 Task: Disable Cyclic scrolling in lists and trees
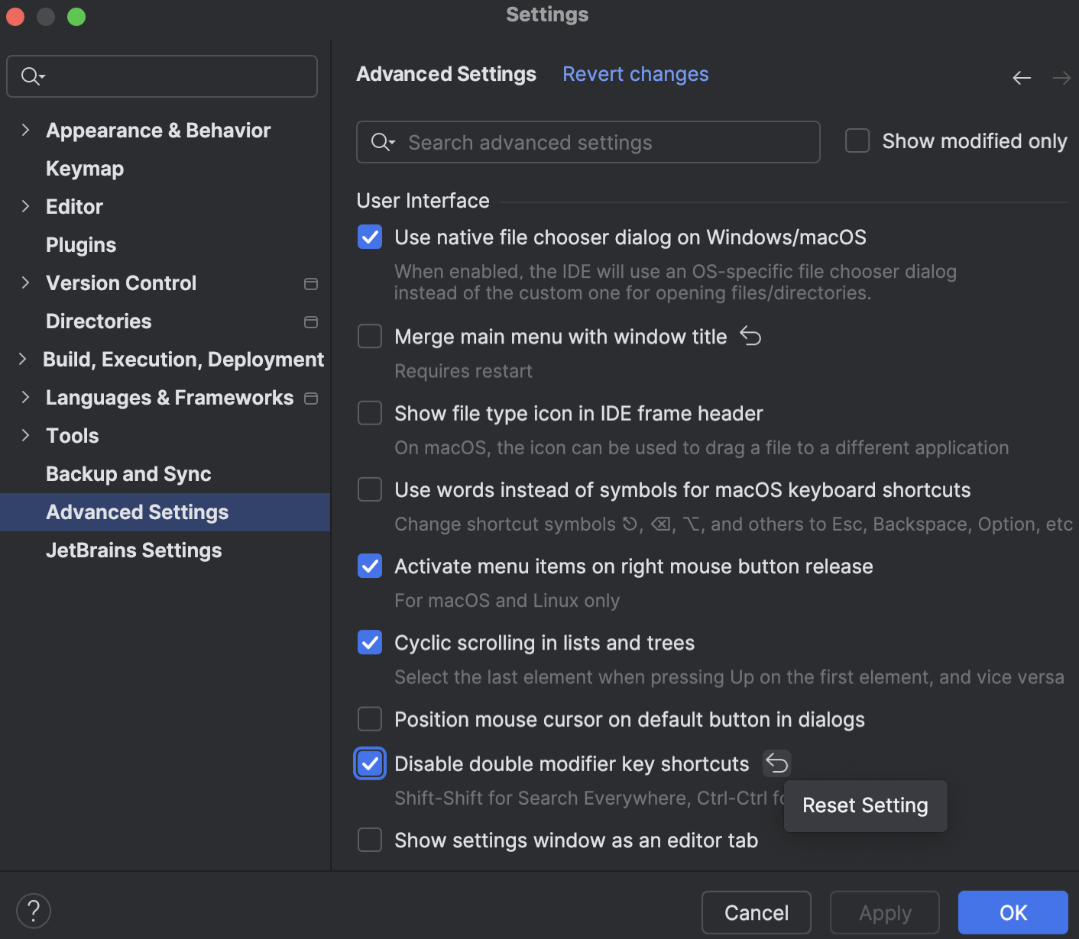click(x=369, y=642)
